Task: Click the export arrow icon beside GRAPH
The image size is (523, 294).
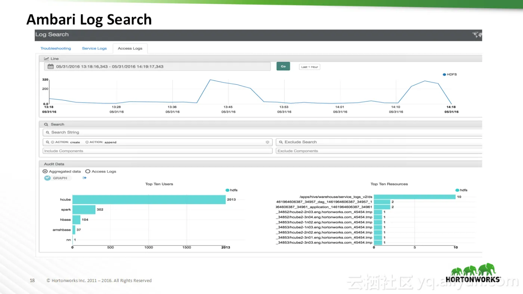Action: [x=84, y=178]
